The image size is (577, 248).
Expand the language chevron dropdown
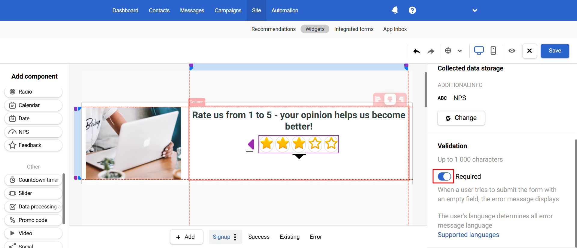click(459, 51)
